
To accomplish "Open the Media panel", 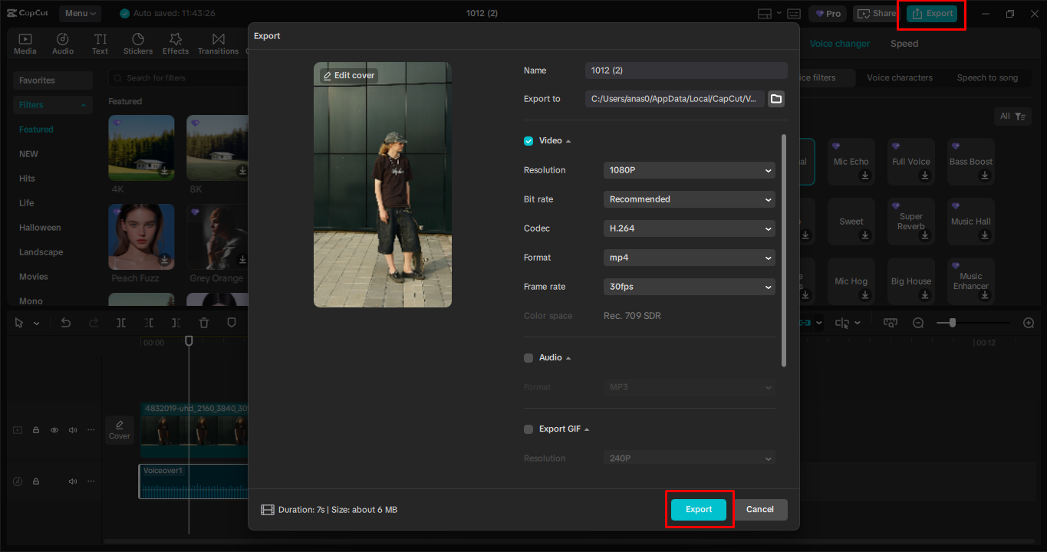I will click(x=25, y=42).
